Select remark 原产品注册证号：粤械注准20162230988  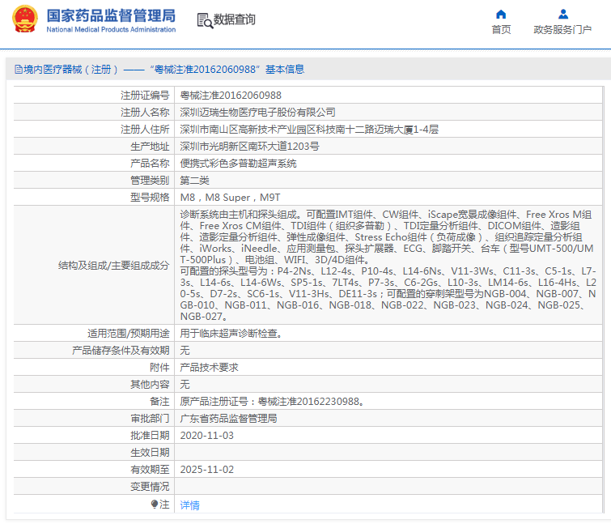pyautogui.click(x=272, y=402)
